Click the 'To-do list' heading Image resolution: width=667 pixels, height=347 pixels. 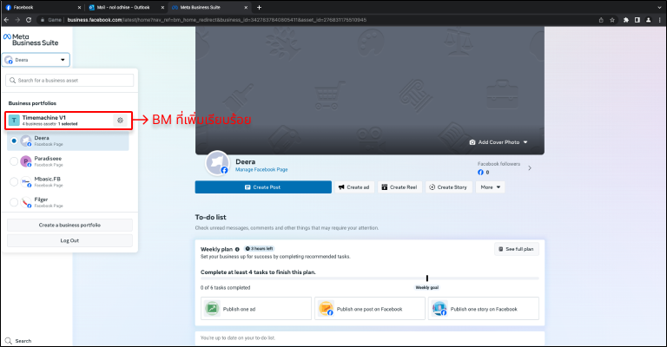point(210,217)
